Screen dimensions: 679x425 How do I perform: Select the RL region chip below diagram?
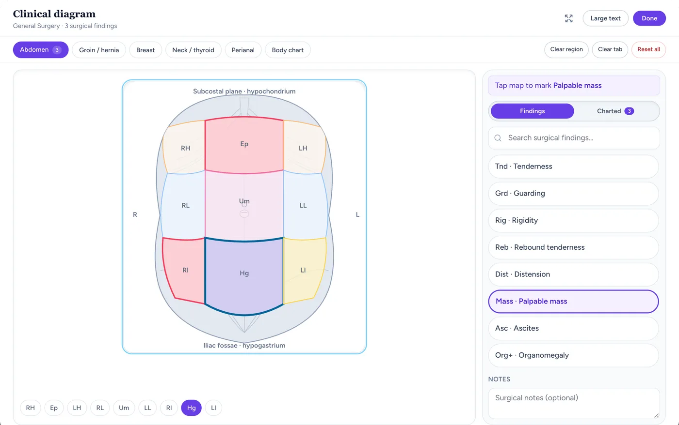click(100, 408)
